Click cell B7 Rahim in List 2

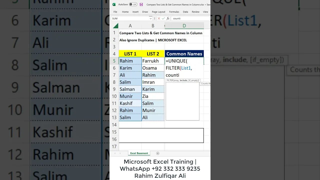point(153,75)
